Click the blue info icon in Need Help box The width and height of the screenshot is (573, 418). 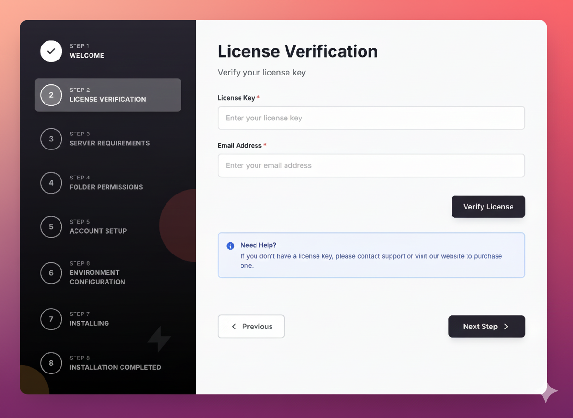coord(230,246)
